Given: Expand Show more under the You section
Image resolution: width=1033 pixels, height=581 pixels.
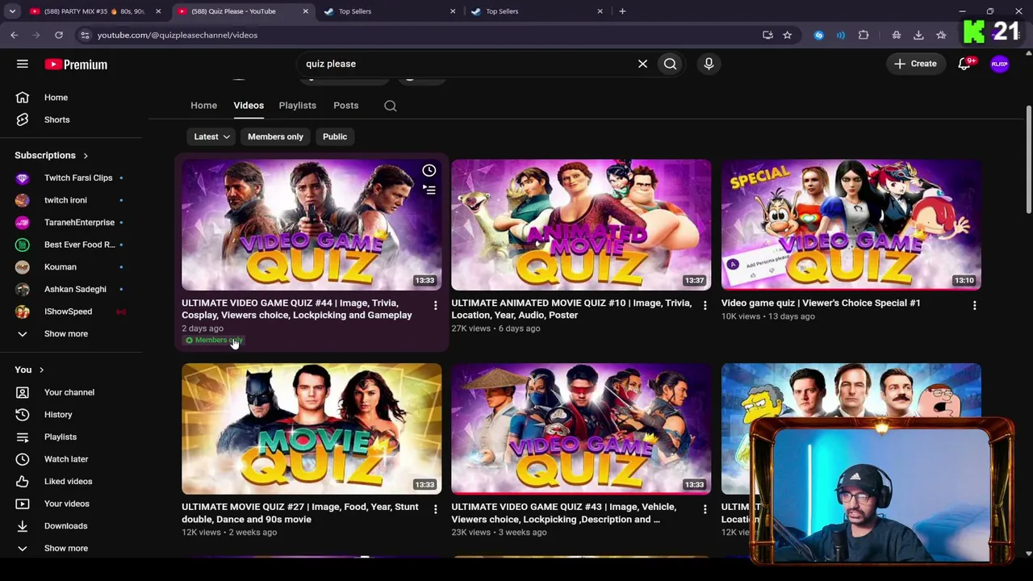Looking at the screenshot, I should pyautogui.click(x=71, y=549).
